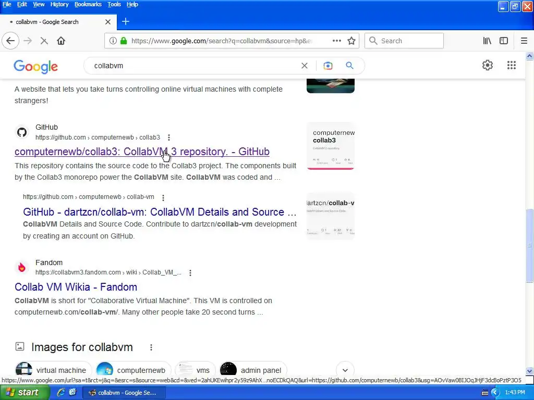
Task: Click the collabvm3.fandom.com breadcrumb URL
Action: click(108, 272)
